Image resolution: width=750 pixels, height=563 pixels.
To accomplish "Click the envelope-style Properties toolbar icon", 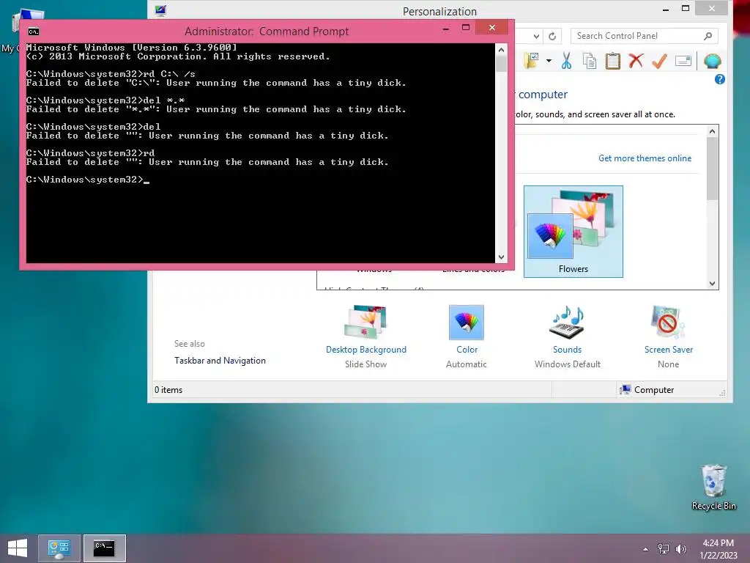I will (x=683, y=62).
